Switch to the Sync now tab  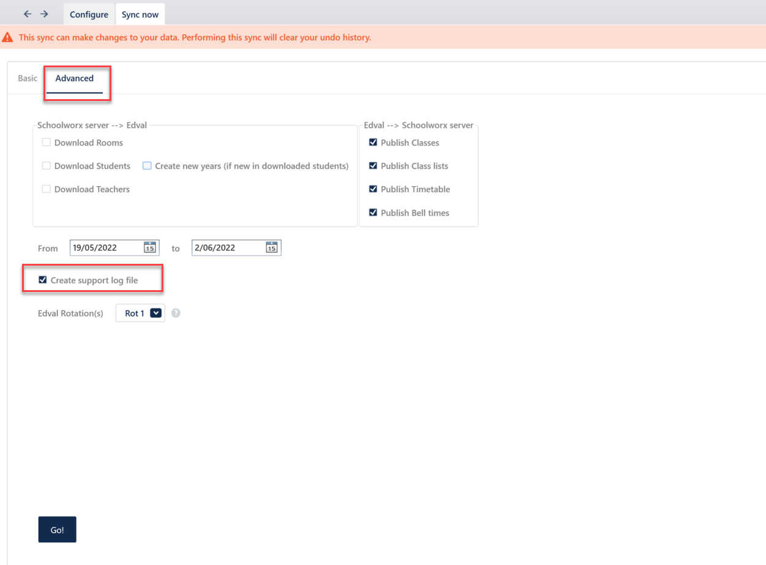coord(140,15)
